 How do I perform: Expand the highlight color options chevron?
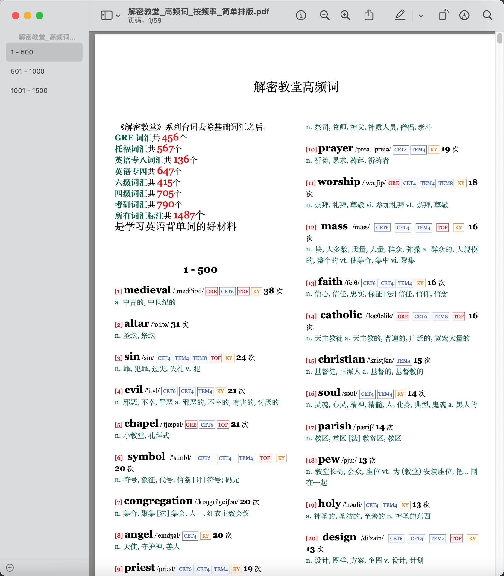(x=421, y=16)
